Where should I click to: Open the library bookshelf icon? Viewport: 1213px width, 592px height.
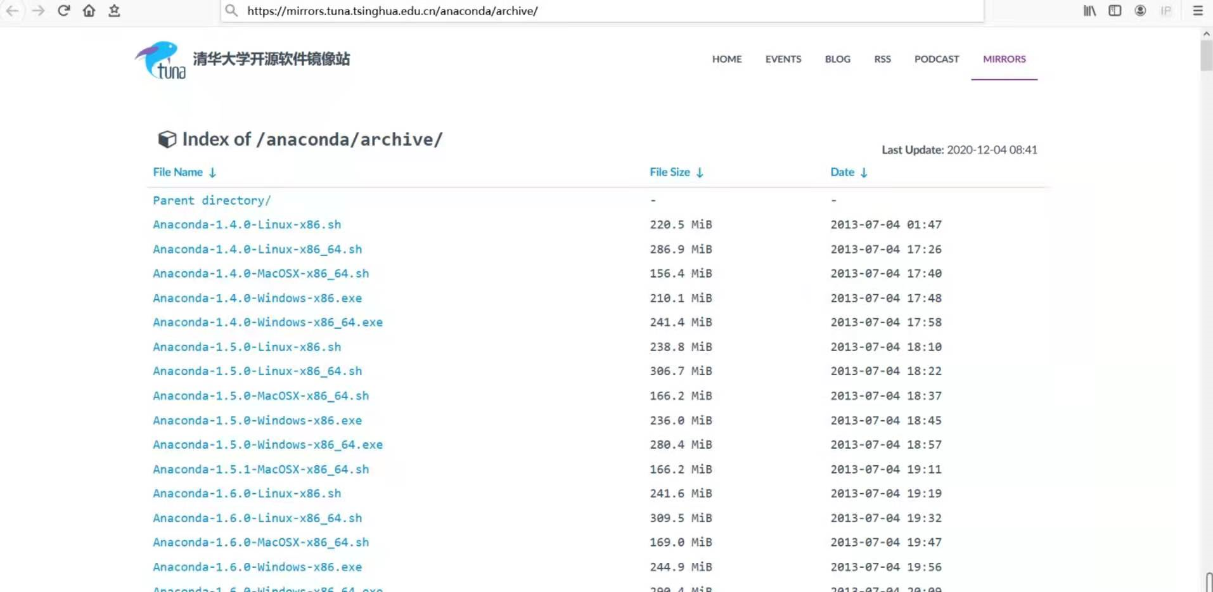1089,11
